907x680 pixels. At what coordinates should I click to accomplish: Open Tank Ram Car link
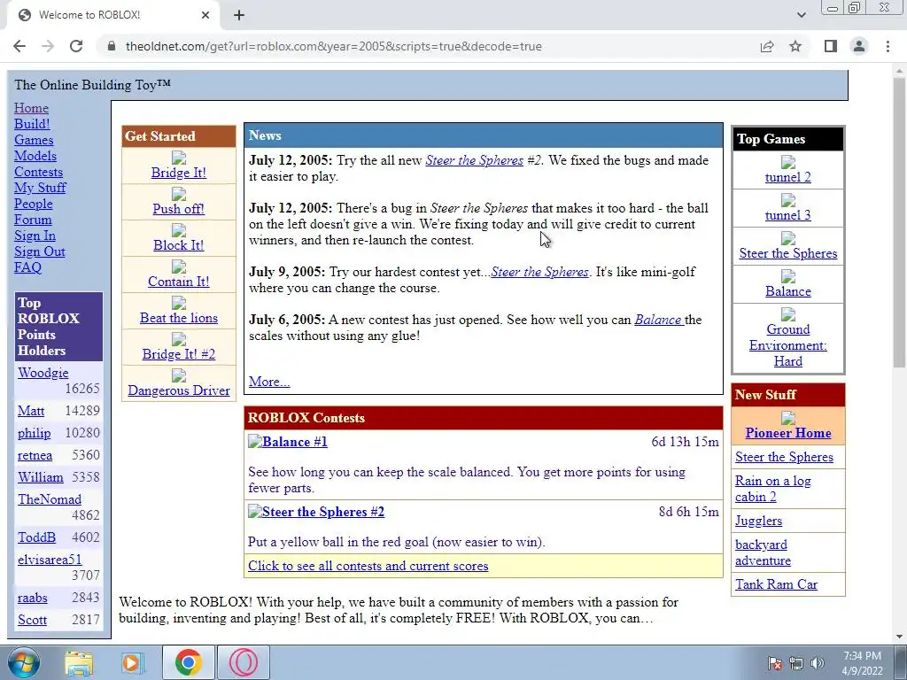pos(776,584)
